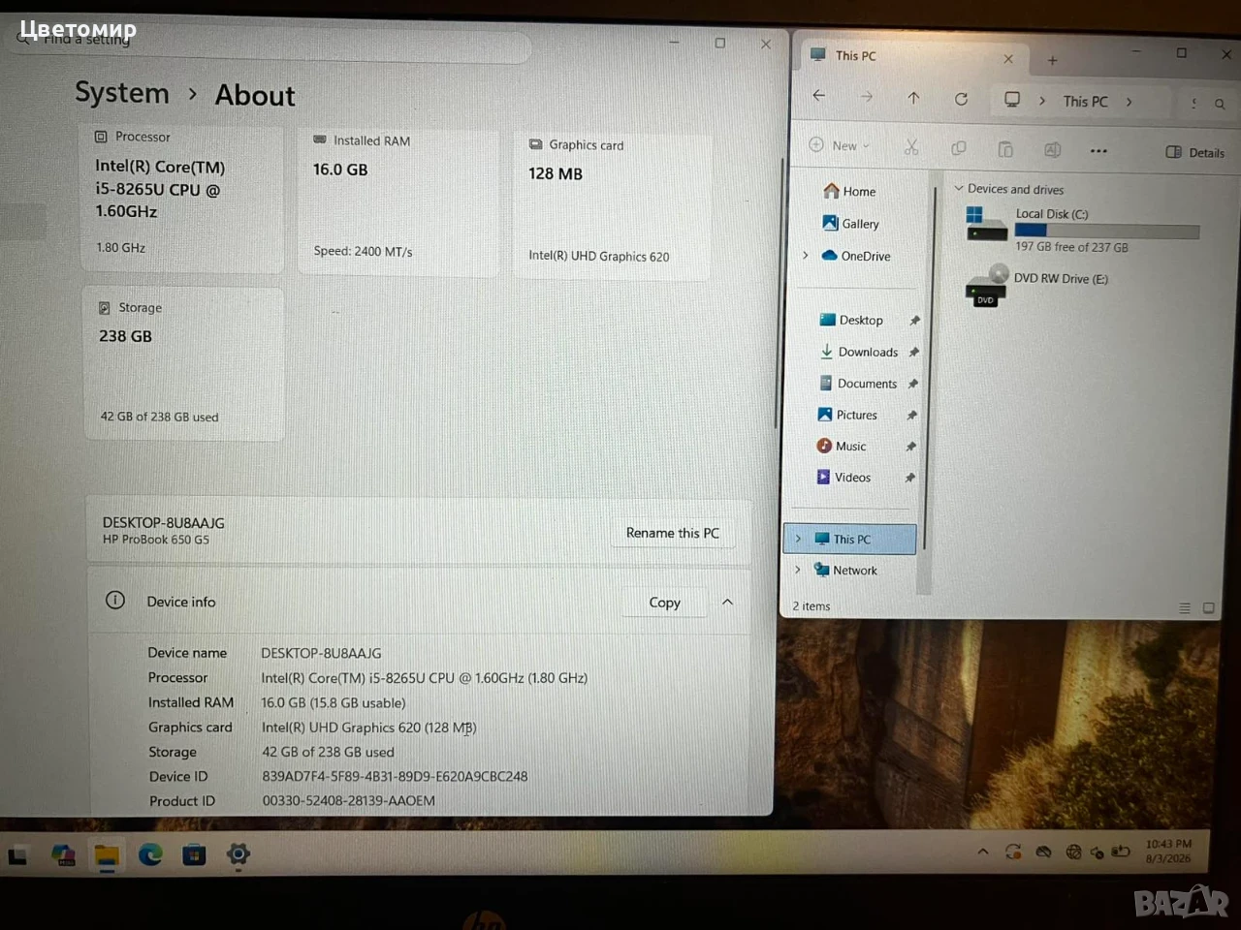Show hidden icons in the system tray

982,852
